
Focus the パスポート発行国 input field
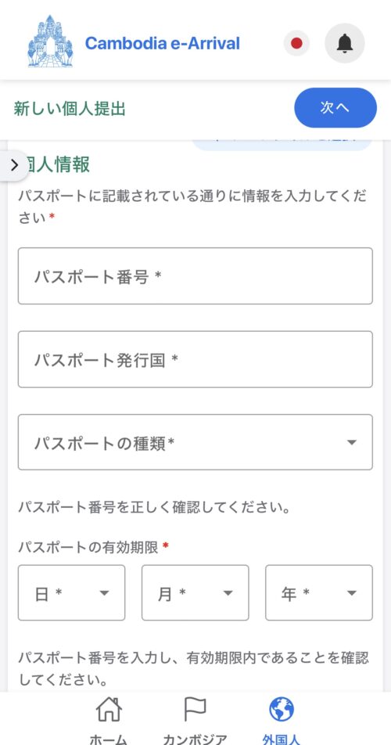tap(195, 359)
